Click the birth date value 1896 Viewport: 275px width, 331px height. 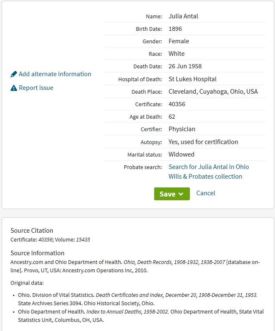(x=175, y=29)
